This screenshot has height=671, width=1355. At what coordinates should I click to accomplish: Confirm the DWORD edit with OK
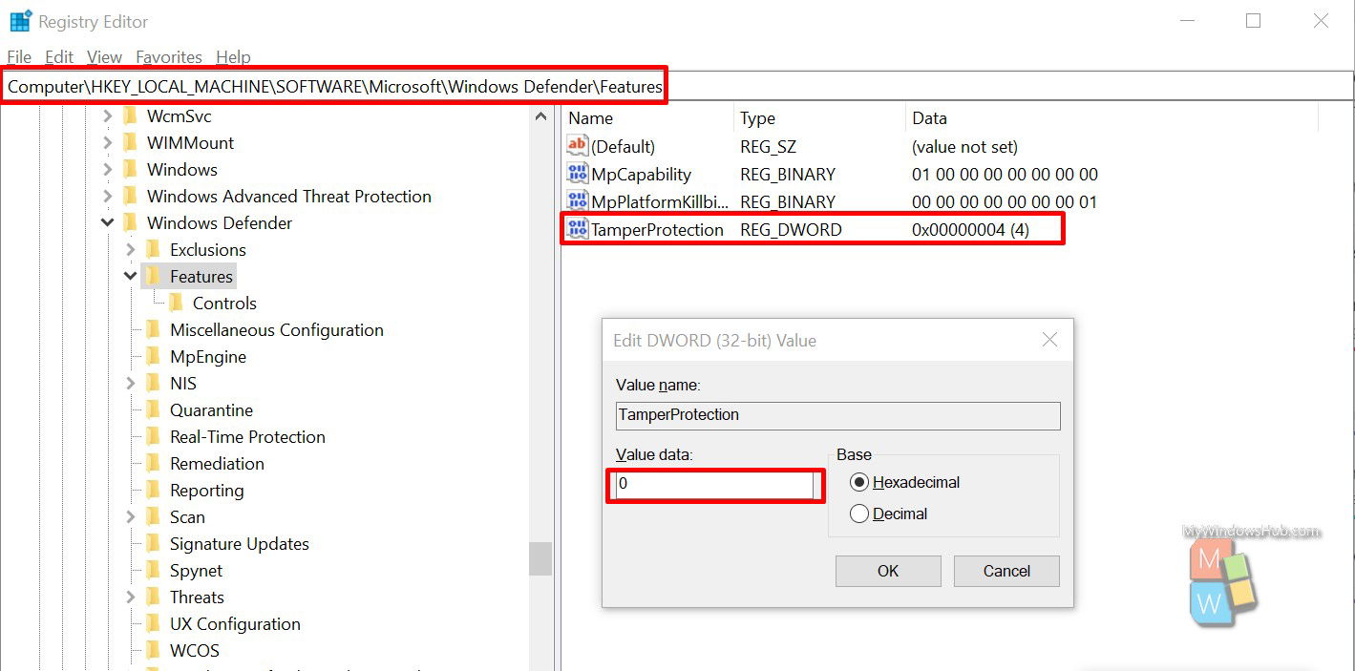click(888, 571)
